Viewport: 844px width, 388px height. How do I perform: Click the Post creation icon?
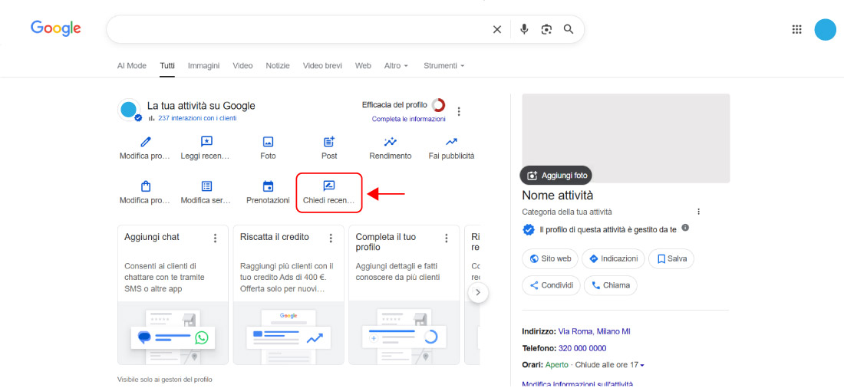point(329,142)
